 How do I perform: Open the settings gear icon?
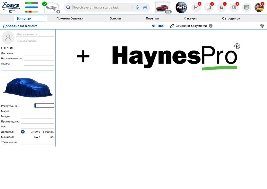[x=262, y=26]
